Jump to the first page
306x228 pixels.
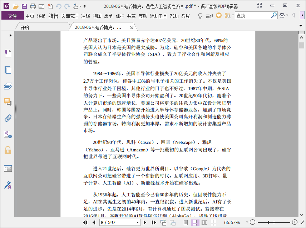(85, 222)
